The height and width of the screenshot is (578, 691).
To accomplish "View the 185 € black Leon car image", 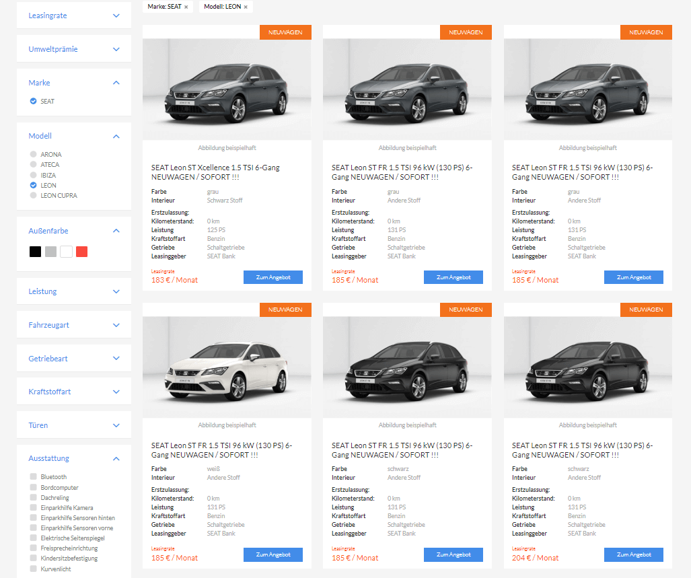I will click(x=407, y=367).
